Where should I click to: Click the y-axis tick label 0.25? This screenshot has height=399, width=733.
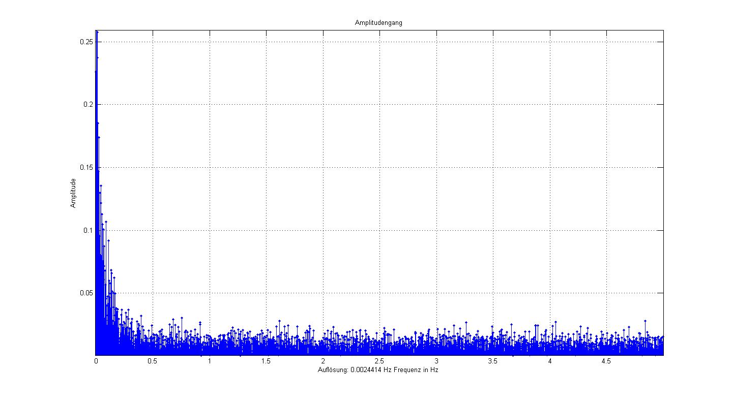pos(86,42)
